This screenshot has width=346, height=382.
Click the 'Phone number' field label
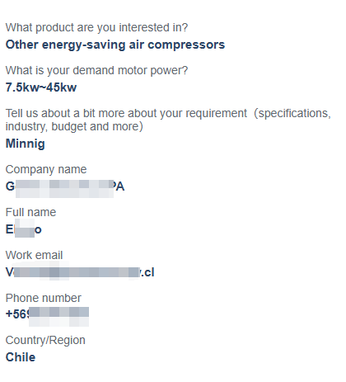click(44, 298)
